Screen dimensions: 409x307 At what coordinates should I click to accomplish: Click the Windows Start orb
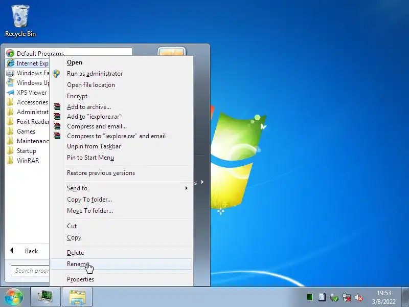pyautogui.click(x=14, y=297)
